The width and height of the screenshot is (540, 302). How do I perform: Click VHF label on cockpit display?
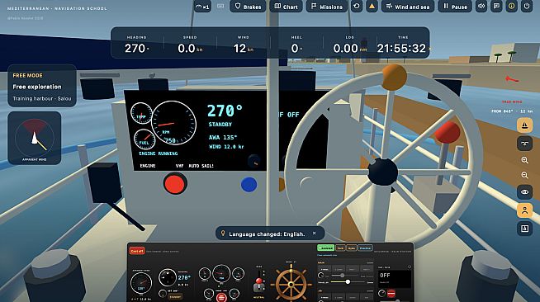click(x=179, y=166)
